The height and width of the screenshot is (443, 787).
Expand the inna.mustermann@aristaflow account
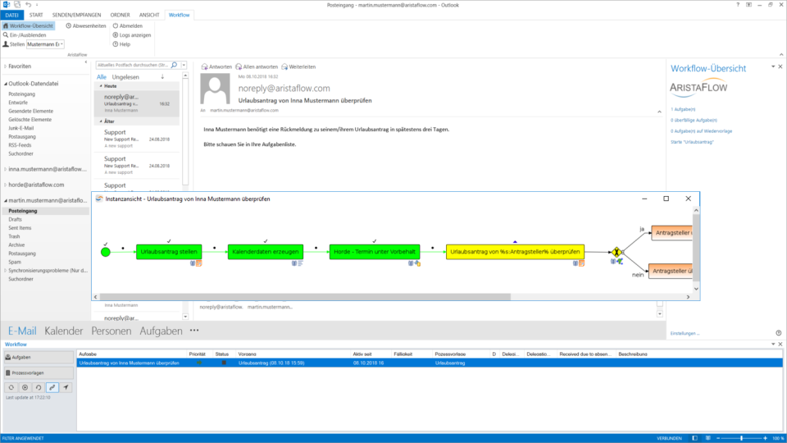click(6, 169)
